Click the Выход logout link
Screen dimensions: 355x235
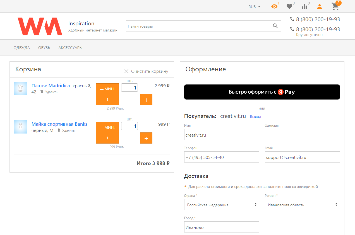255,117
